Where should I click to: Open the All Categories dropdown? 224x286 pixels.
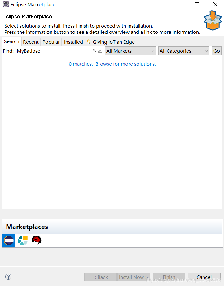pyautogui.click(x=184, y=51)
